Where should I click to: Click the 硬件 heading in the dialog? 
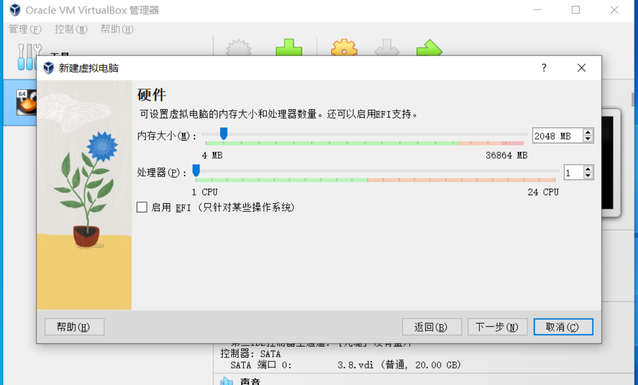pos(152,95)
